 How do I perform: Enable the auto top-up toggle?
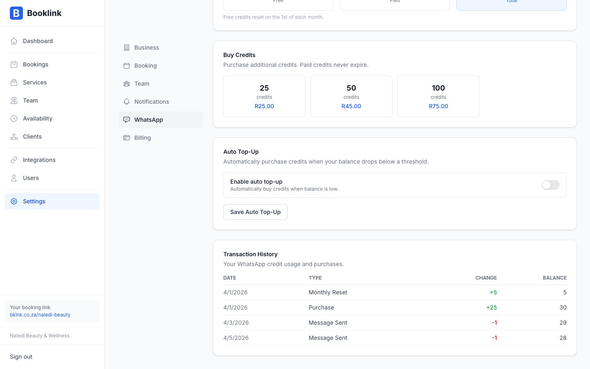(550, 185)
